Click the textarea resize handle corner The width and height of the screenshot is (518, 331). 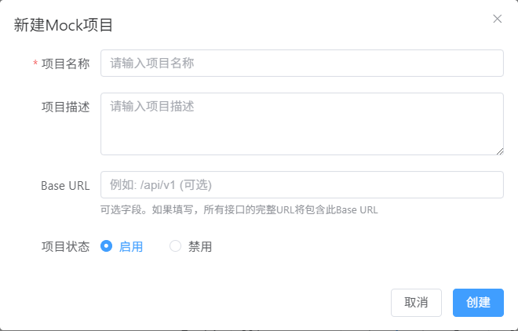(x=500, y=151)
